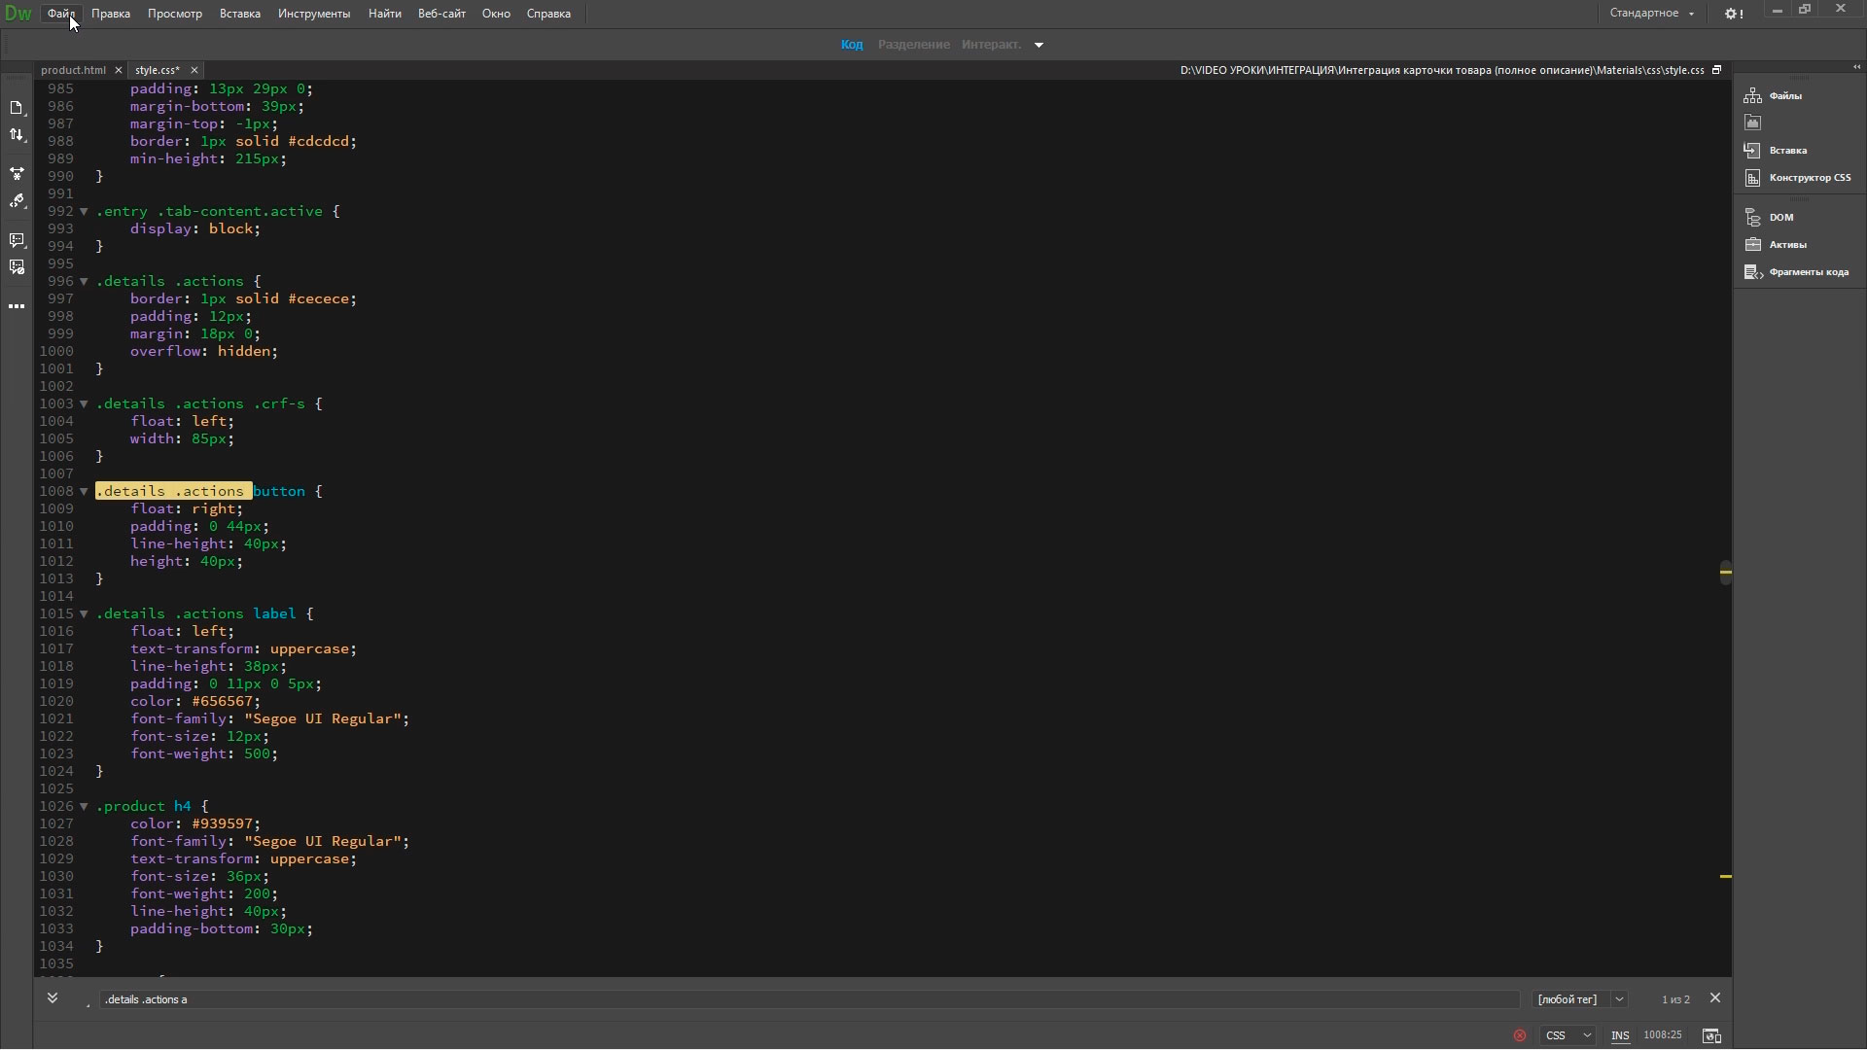Screen dimensions: 1867x1050
Task: Open the DOM panel icon
Action: pyautogui.click(x=1753, y=217)
